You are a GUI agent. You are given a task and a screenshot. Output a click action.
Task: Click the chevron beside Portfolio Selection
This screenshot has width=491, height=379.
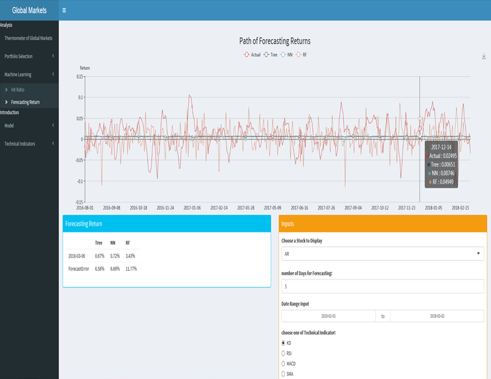pos(53,56)
